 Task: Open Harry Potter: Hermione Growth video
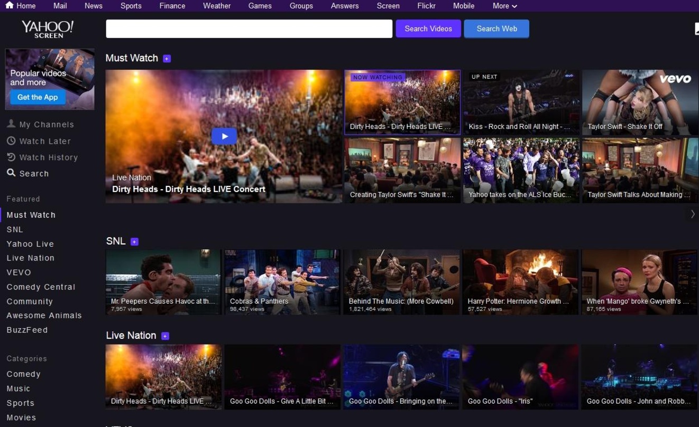[520, 282]
